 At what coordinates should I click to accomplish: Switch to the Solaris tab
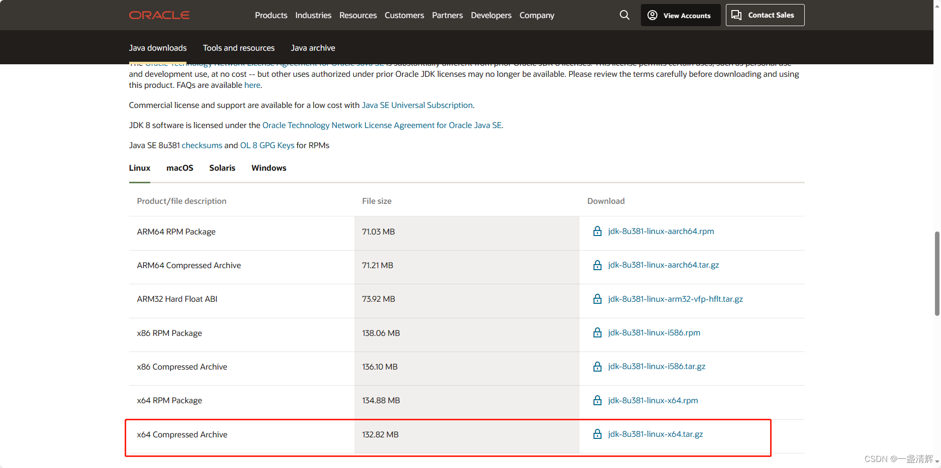point(222,168)
